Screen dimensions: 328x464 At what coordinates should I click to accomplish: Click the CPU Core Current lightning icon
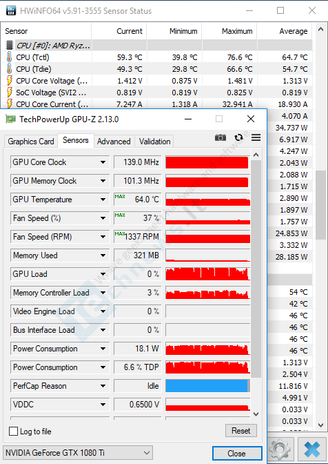(x=10, y=104)
